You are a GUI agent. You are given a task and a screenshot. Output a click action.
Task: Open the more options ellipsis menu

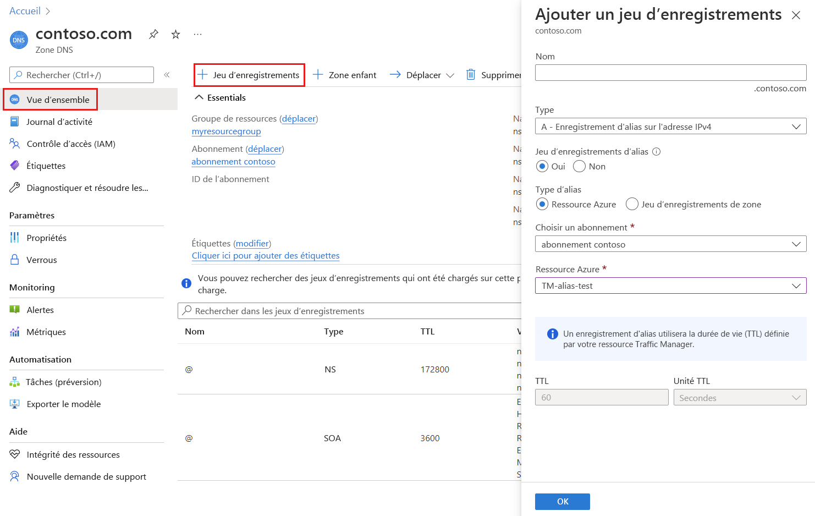[x=197, y=34]
